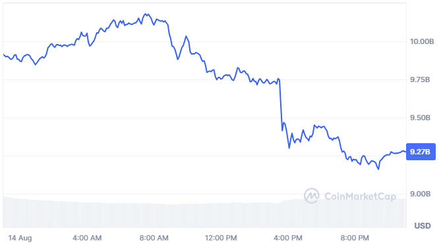Click the USD currency label

[423, 226]
